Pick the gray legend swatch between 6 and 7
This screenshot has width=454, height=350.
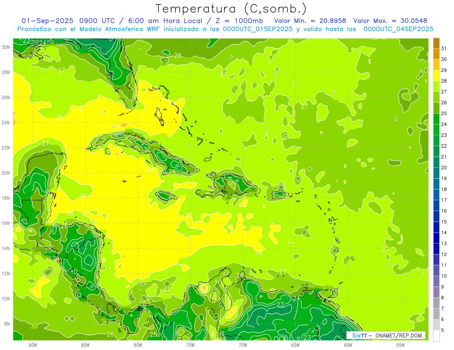click(436, 314)
